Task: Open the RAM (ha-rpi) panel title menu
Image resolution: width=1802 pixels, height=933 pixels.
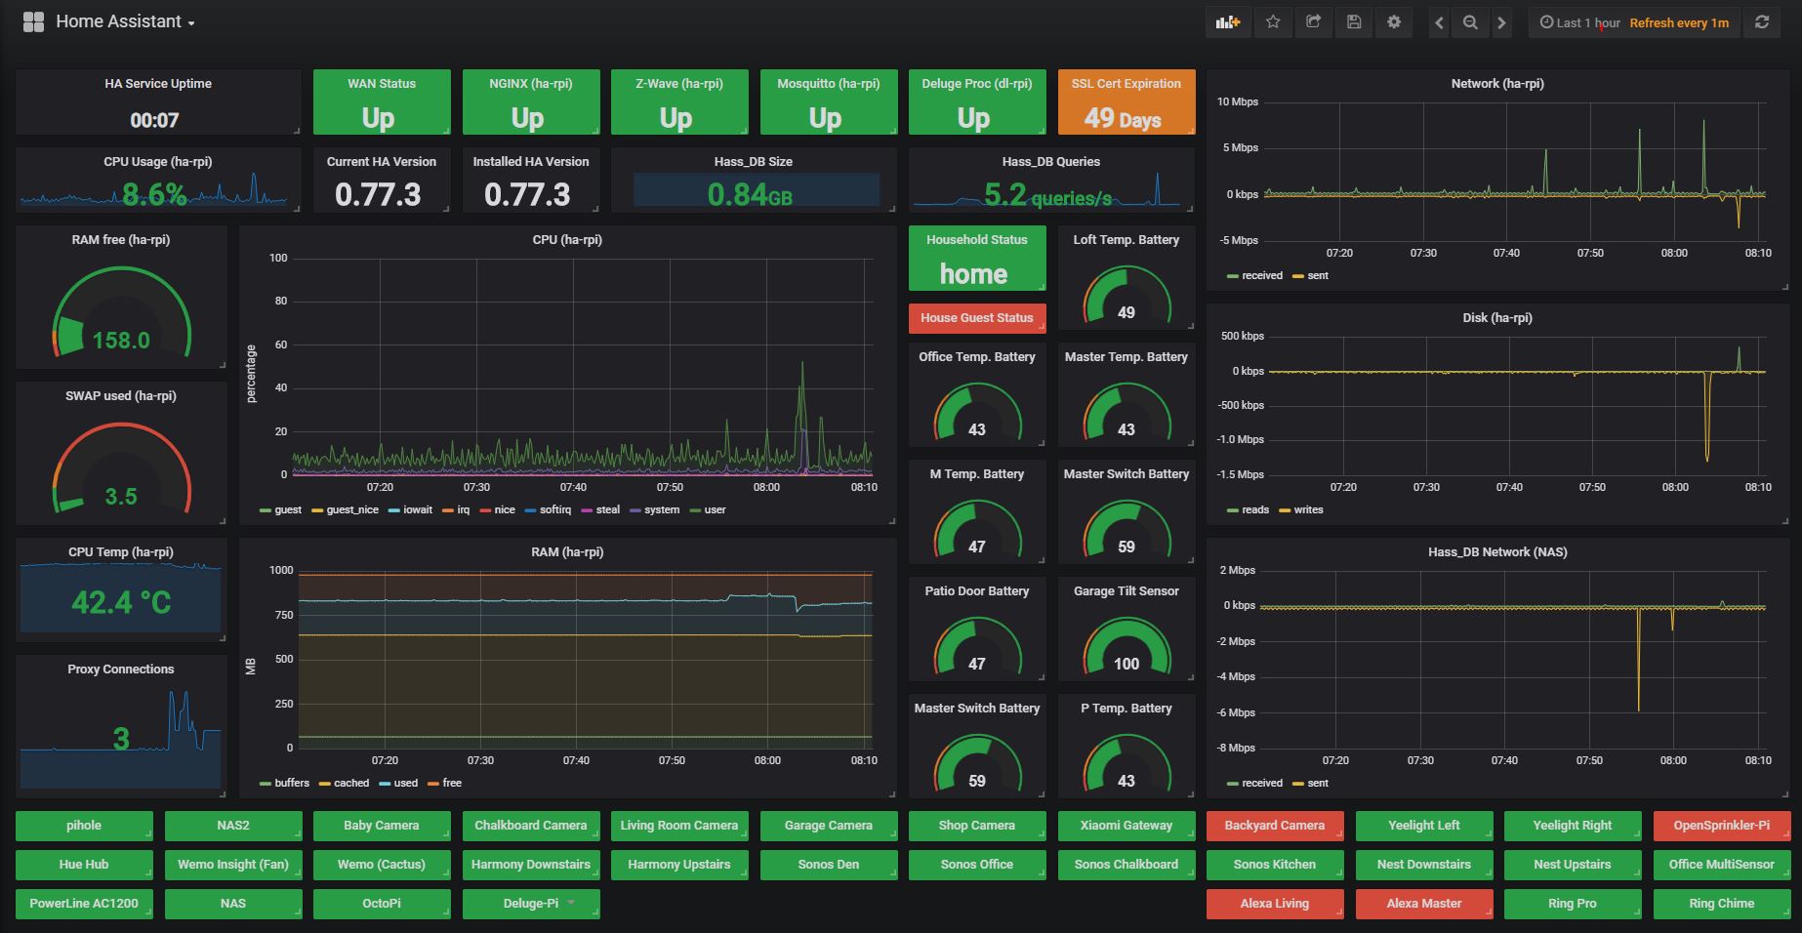Action: 567,552
